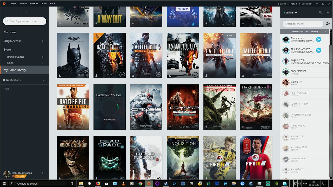The height and width of the screenshot is (187, 333).
Task: Minimize the friends panel with dash icon
Action: coord(328,12)
